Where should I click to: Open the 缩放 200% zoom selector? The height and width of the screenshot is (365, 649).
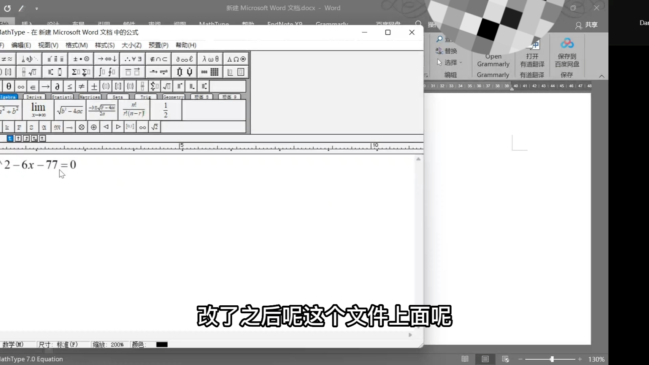[109, 344]
